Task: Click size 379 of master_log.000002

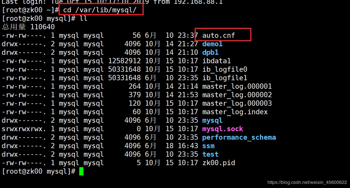Action: [135, 95]
